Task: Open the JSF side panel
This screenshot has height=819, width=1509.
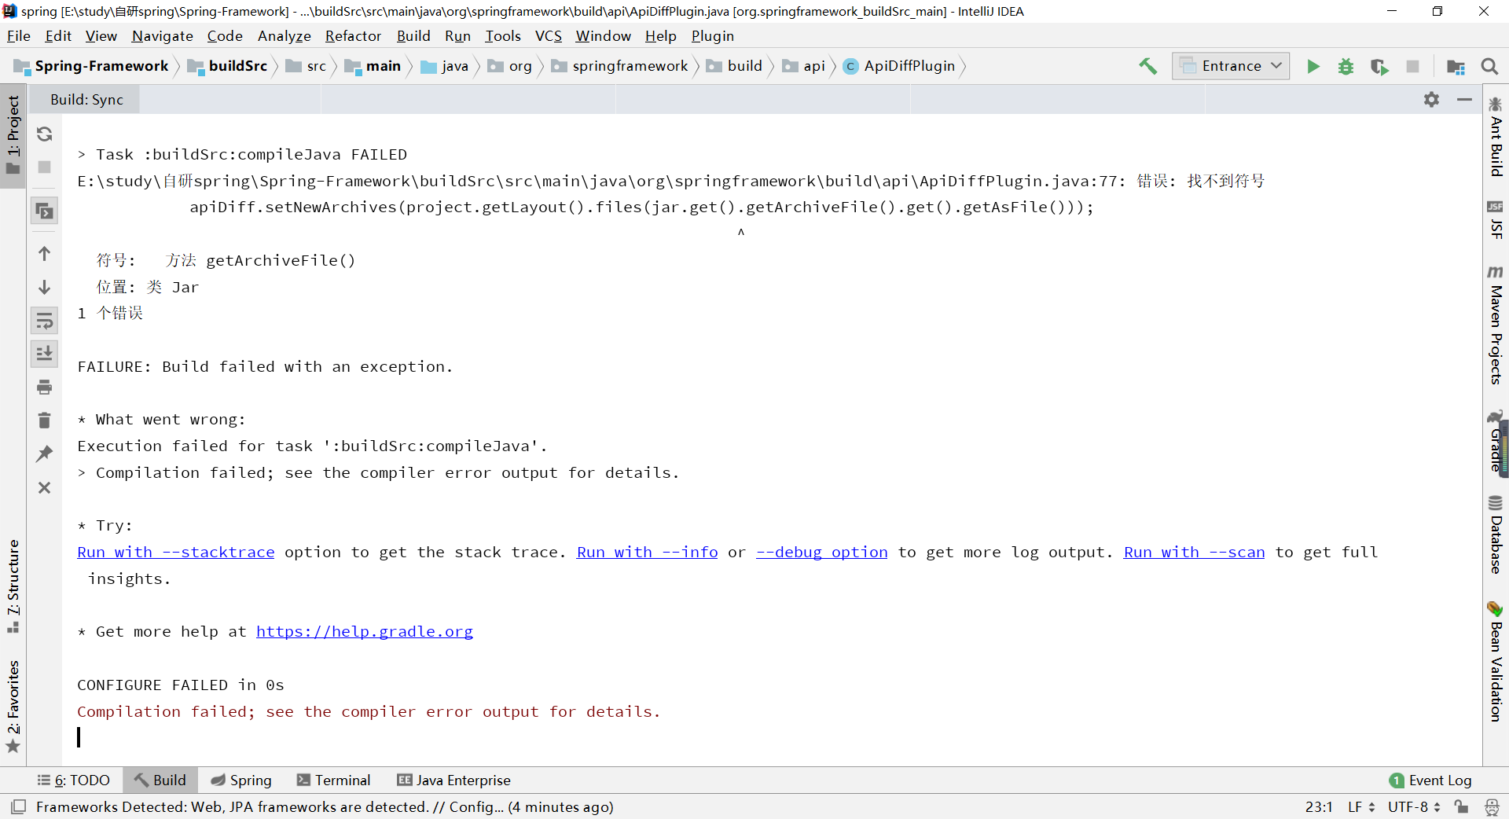Action: 1496,219
